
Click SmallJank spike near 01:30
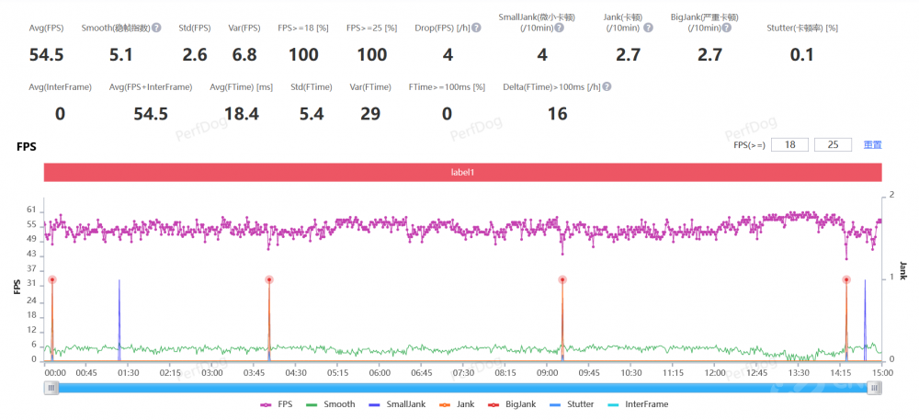click(x=119, y=319)
